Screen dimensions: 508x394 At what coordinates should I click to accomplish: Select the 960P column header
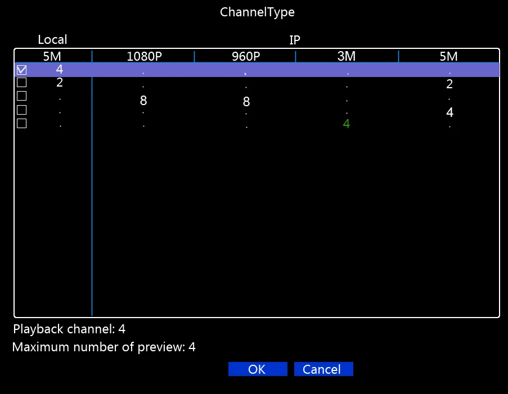(246, 56)
